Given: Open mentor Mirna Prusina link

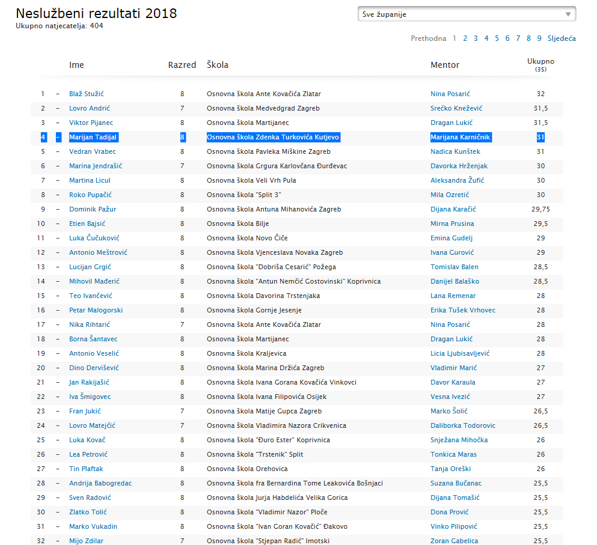Looking at the screenshot, I should [452, 224].
